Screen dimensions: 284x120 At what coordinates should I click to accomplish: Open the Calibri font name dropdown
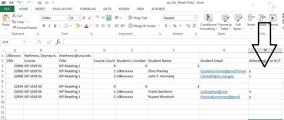[68, 18]
